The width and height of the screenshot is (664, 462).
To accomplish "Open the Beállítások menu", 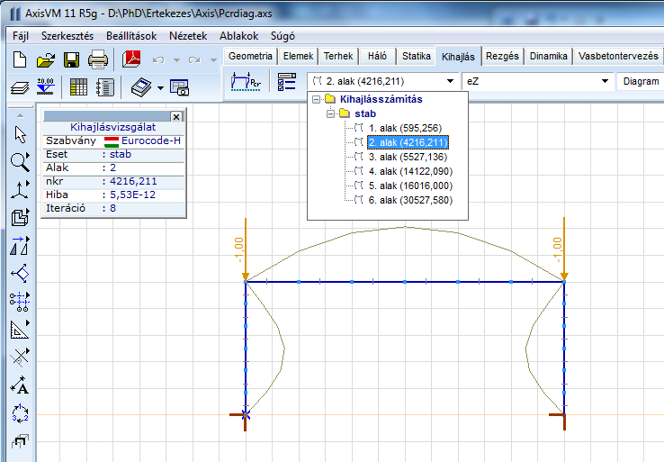I will tap(131, 36).
